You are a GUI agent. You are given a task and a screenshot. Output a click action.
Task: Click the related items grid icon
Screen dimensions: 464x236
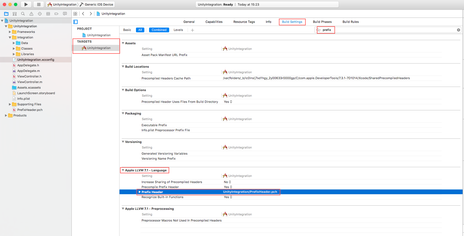point(75,14)
